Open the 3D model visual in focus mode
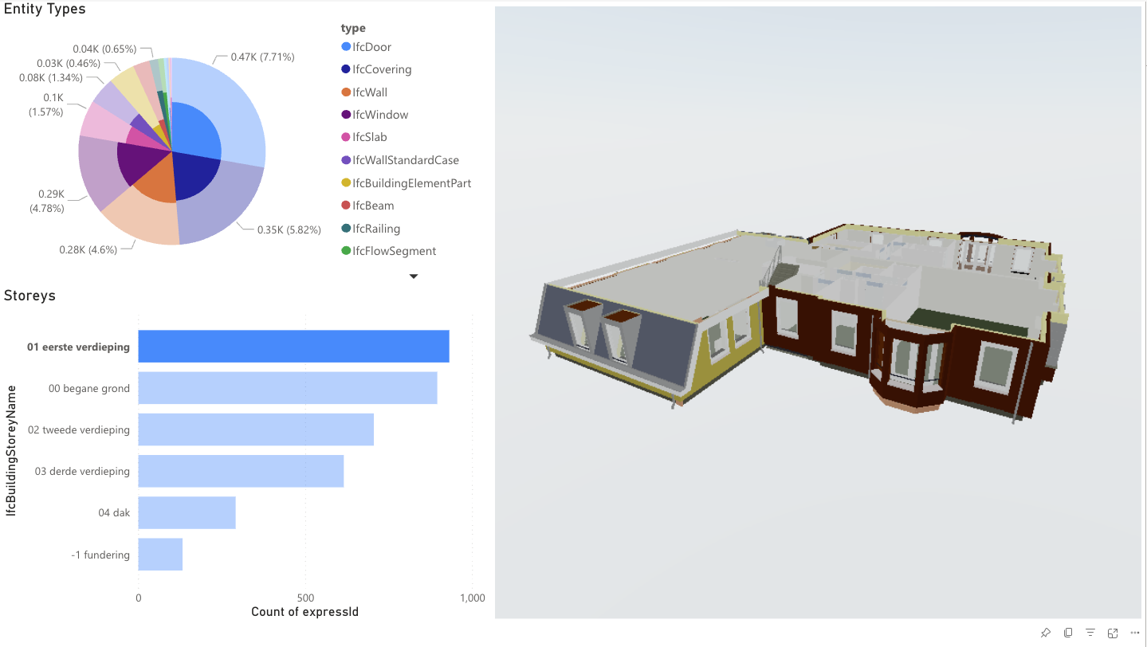 pyautogui.click(x=1112, y=633)
